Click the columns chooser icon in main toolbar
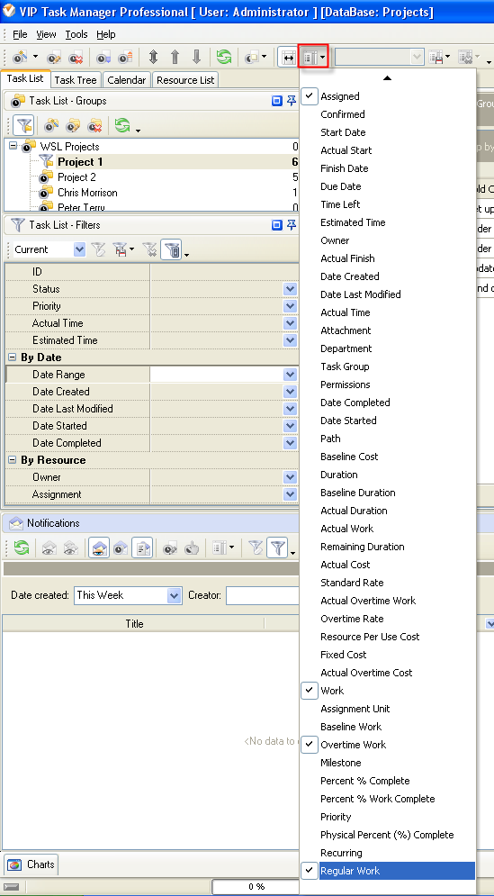494x896 pixels. (310, 57)
